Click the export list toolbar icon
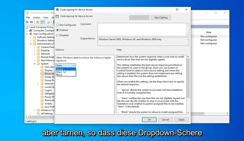The image size is (244, 141). pos(48,22)
